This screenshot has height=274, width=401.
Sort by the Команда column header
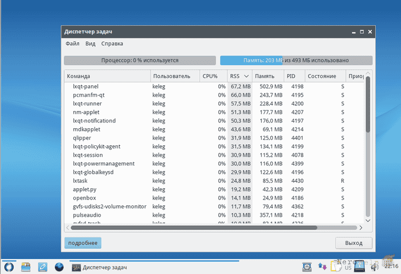[x=107, y=76]
